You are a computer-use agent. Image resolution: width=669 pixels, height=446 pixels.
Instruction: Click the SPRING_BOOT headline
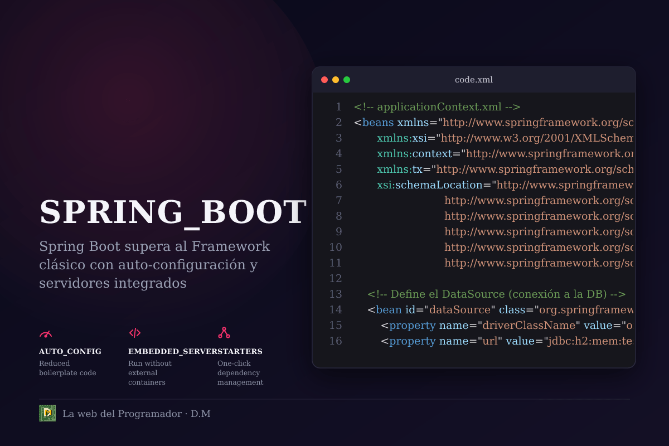[173, 212]
